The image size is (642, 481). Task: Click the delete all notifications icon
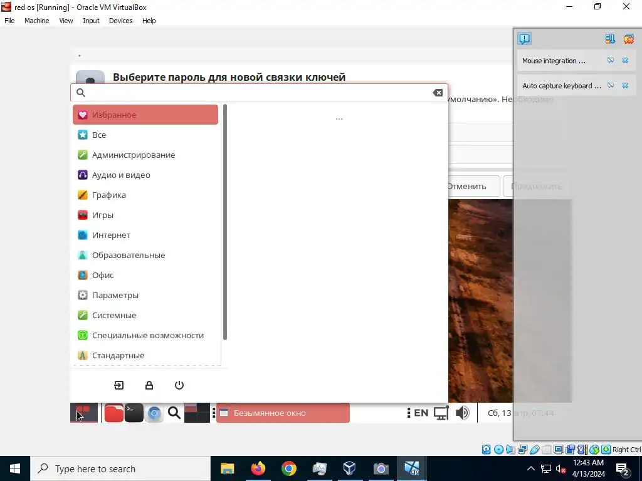[628, 39]
